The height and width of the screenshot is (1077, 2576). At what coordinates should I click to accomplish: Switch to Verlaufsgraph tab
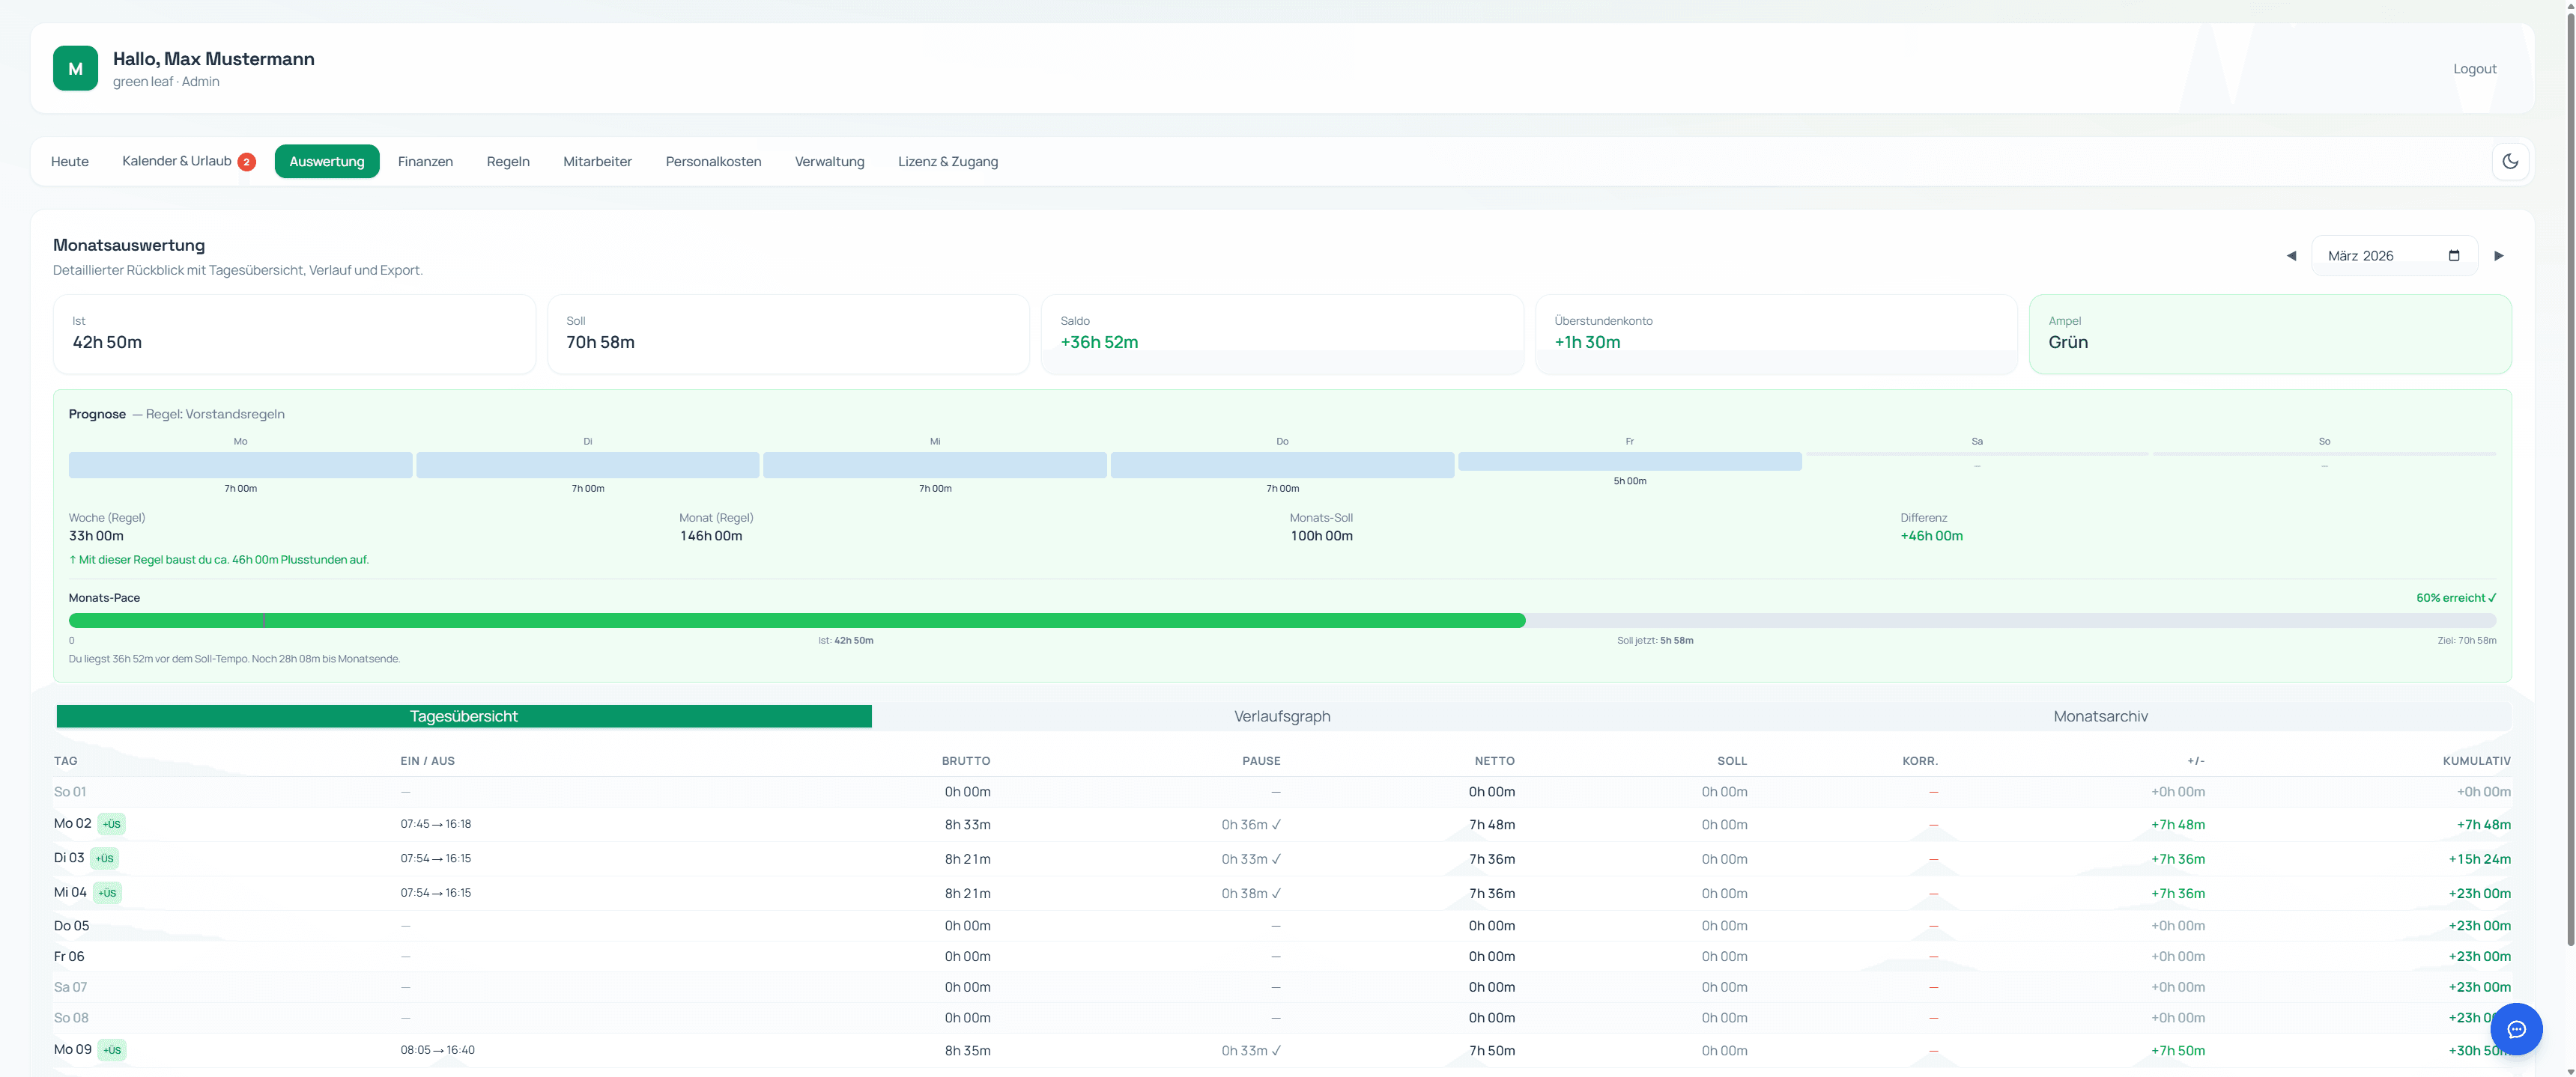1281,716
